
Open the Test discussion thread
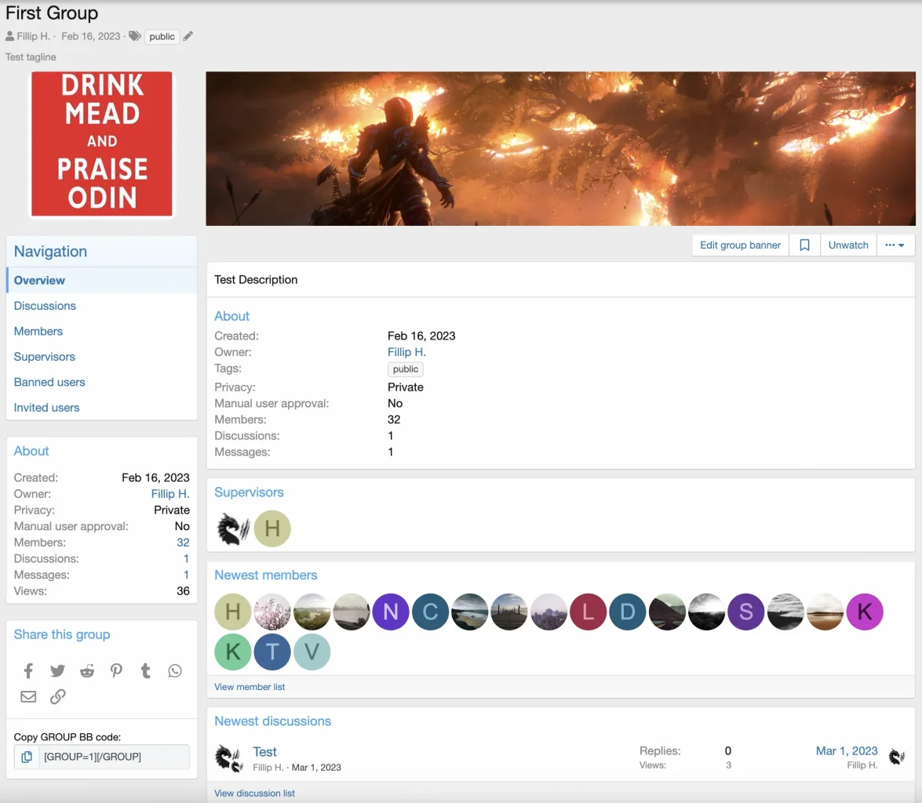264,751
